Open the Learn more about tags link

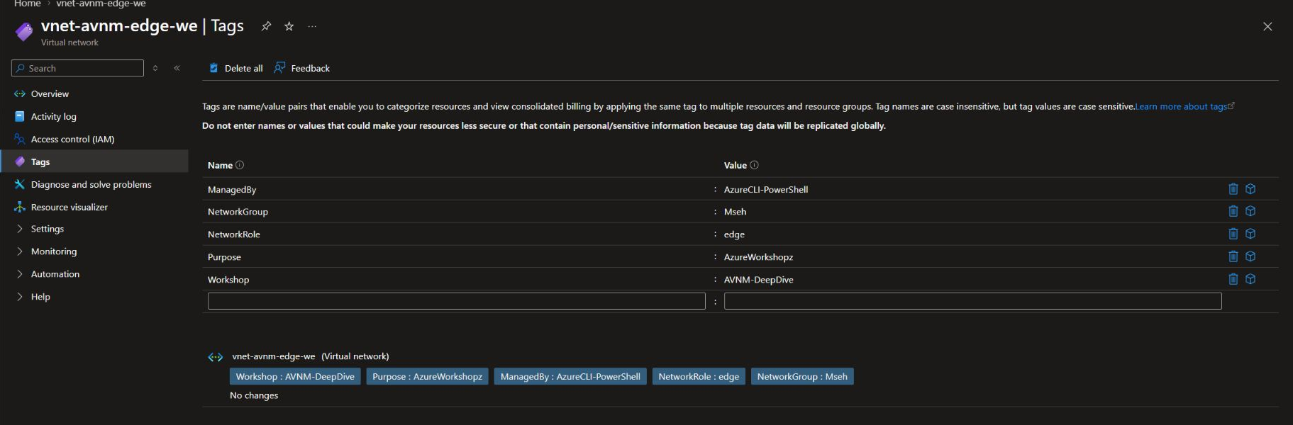pos(1184,106)
